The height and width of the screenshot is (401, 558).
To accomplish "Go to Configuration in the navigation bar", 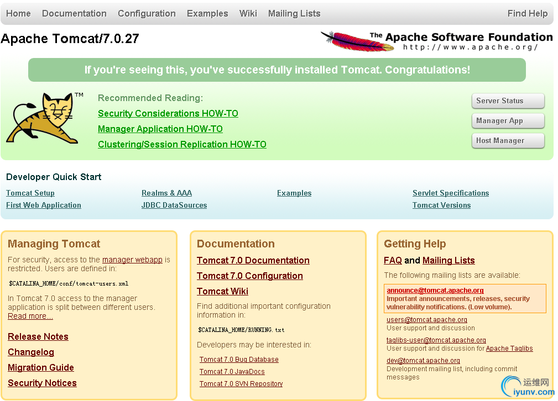I will [147, 13].
